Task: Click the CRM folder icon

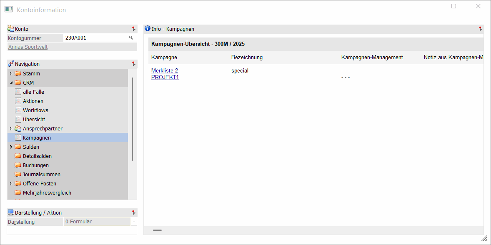Action: pos(18,82)
